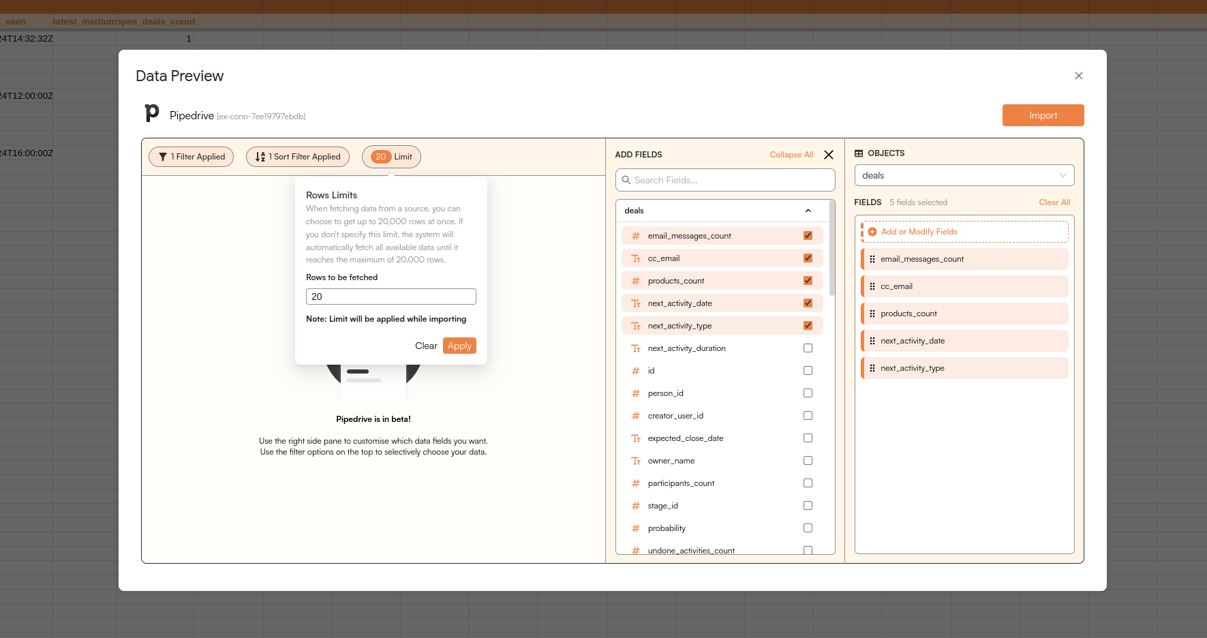Check stage_id field checkbox
This screenshot has width=1207, height=638.
tap(808, 506)
